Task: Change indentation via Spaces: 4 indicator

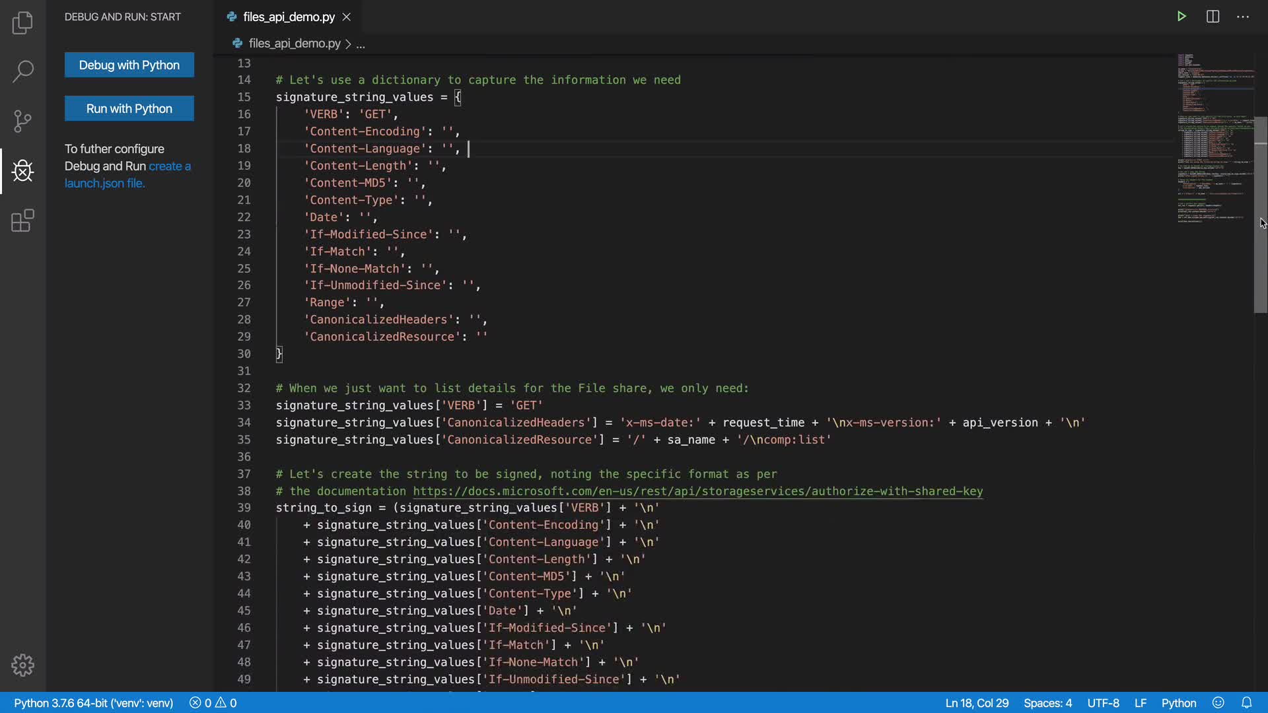Action: (x=1047, y=703)
